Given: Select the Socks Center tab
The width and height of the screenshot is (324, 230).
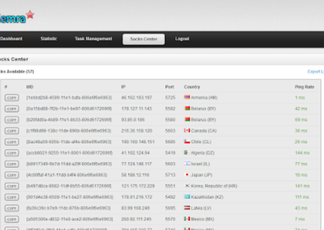Looking at the screenshot, I should 144,39.
